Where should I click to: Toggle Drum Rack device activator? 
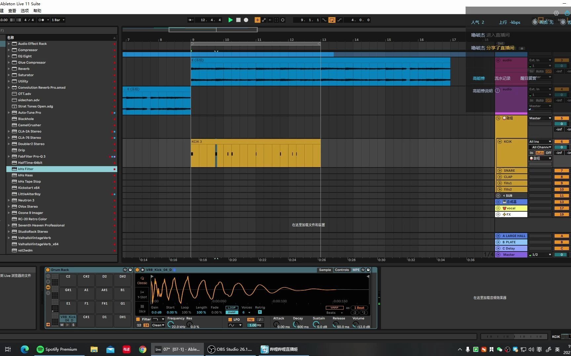[48, 270]
